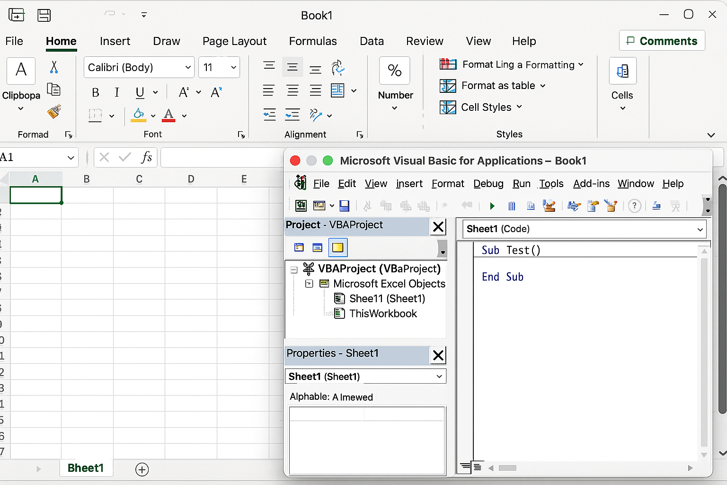Open the Calibri (Body) font dropdown

188,67
